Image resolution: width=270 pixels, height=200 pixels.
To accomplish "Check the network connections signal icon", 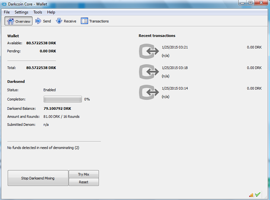I will click(251, 195).
